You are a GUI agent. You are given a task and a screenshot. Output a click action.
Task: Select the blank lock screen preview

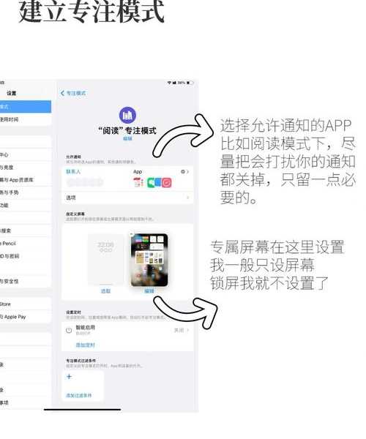pyautogui.click(x=105, y=259)
